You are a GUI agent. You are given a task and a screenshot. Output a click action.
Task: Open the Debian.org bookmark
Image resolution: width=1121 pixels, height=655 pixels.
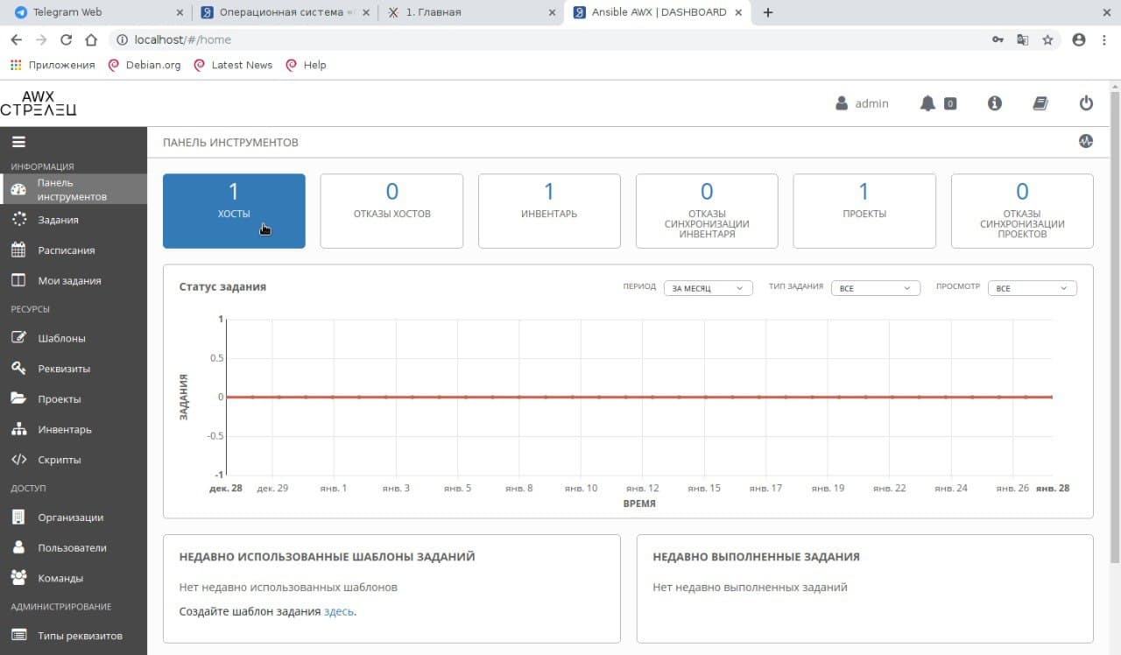pyautogui.click(x=145, y=65)
